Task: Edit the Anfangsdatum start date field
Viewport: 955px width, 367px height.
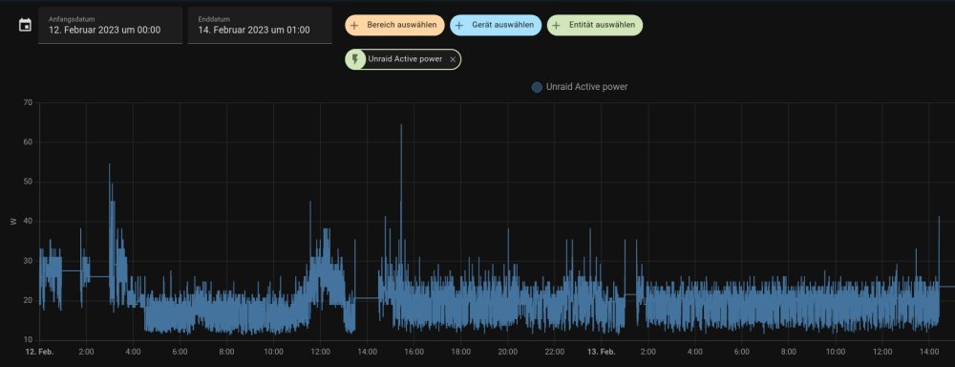Action: coord(110,25)
